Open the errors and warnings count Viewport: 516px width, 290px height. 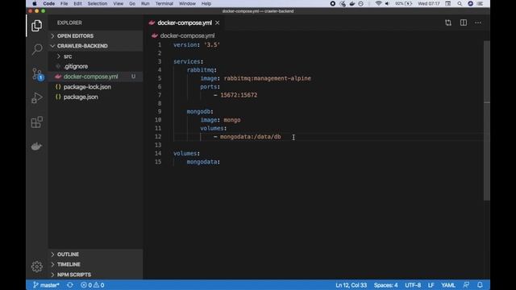[x=93, y=285]
